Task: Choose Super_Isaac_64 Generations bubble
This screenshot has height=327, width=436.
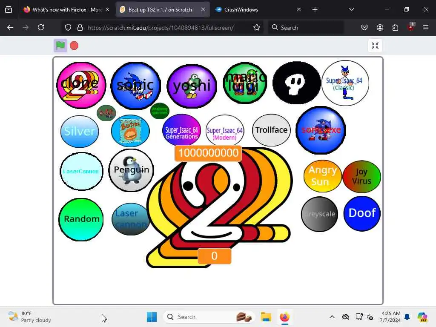Action: click(x=181, y=130)
